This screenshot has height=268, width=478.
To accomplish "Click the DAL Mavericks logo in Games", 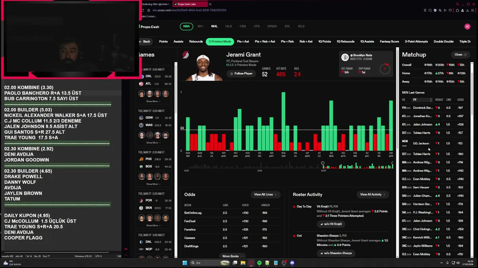I will (141, 242).
